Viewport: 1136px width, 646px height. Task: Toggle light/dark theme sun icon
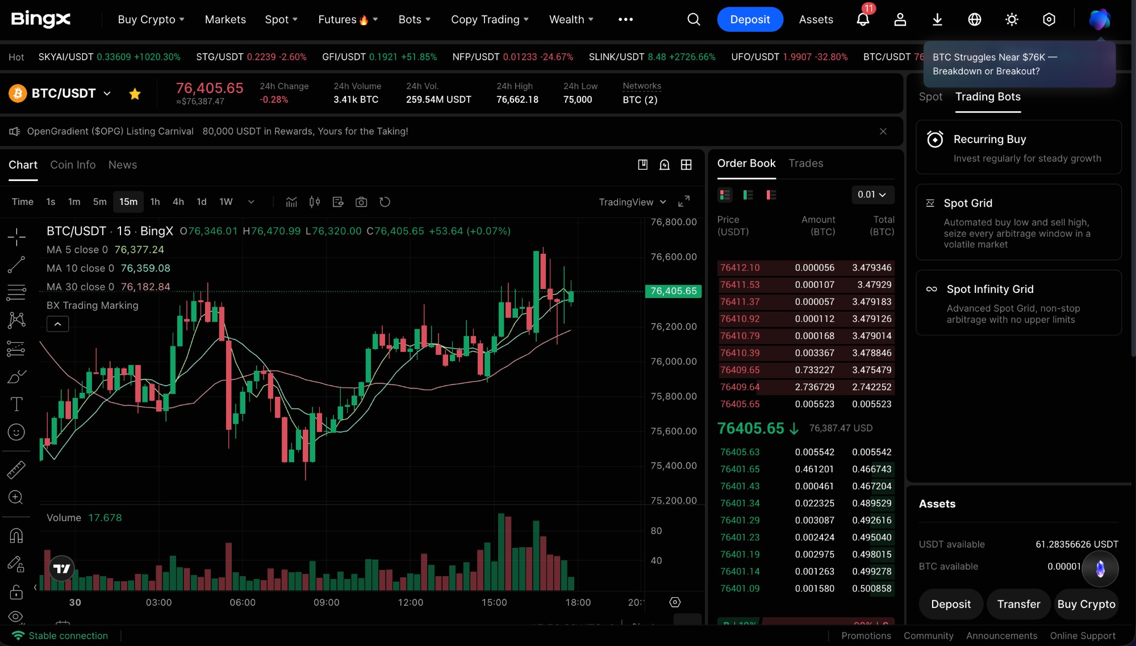pos(1012,19)
